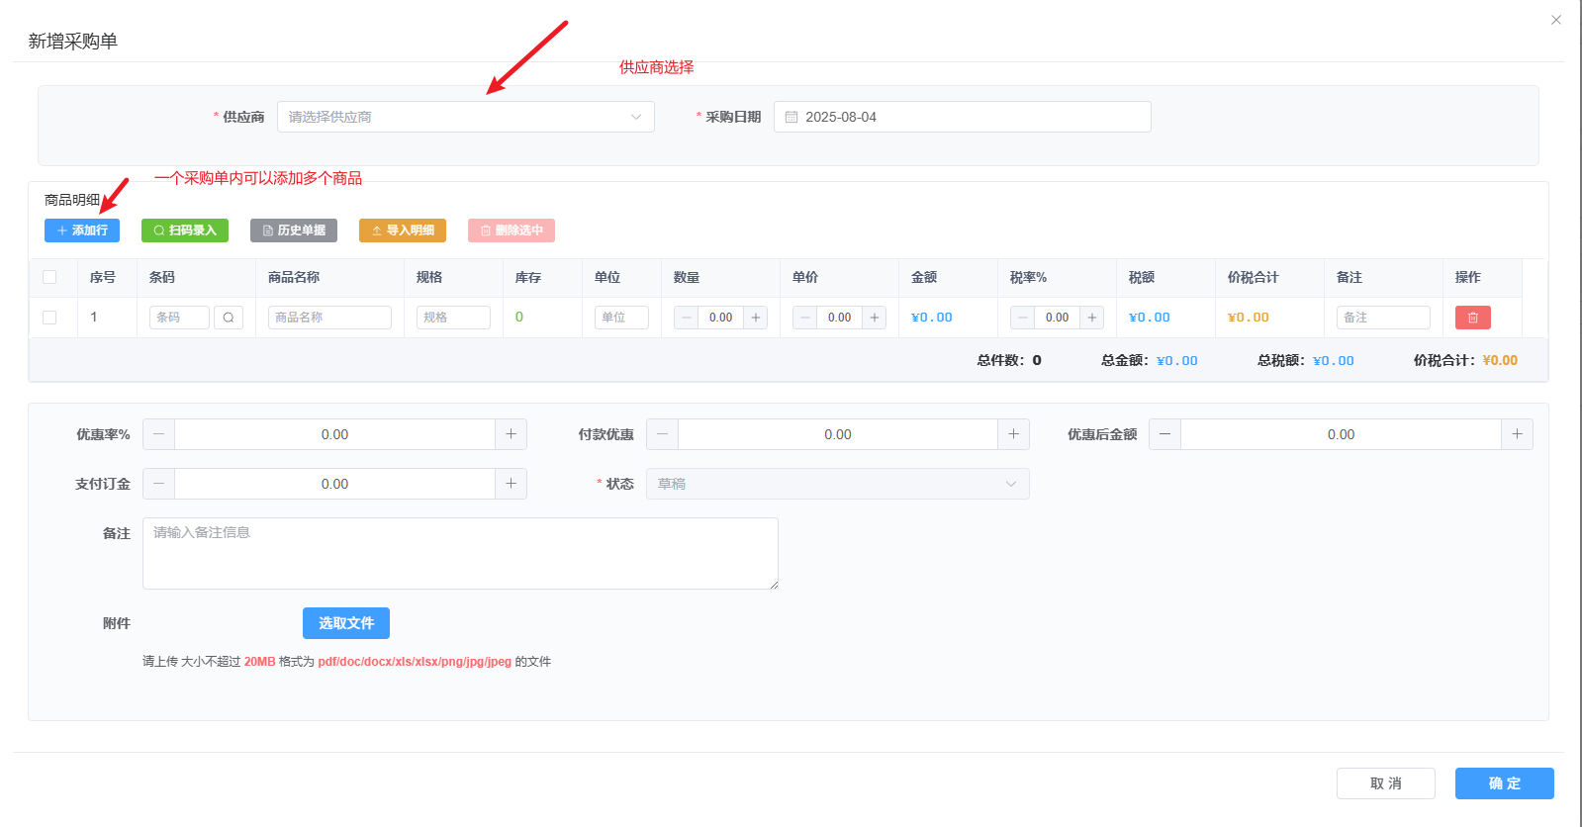Confirm the order with 确定 button
Image resolution: width=1582 pixels, height=827 pixels.
click(1504, 783)
